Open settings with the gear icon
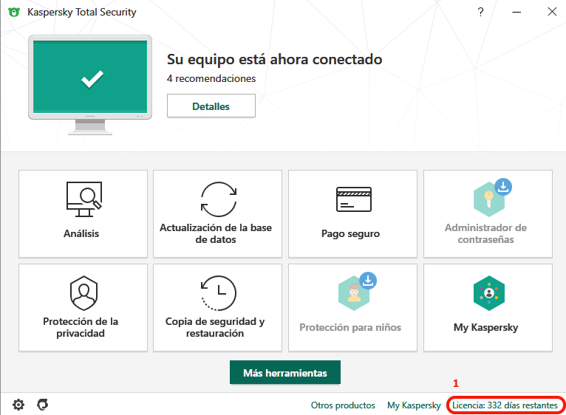The image size is (566, 415). tap(18, 405)
